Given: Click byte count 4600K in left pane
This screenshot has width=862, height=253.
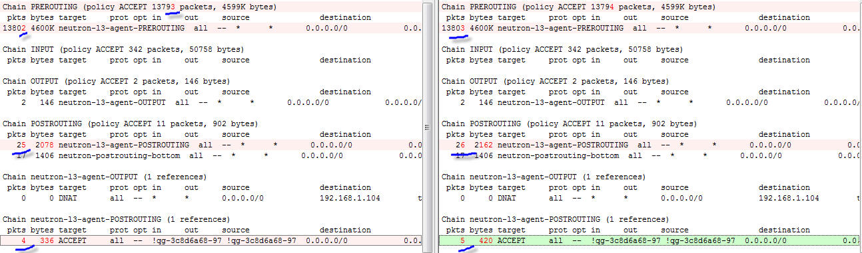Looking at the screenshot, I should (x=43, y=29).
